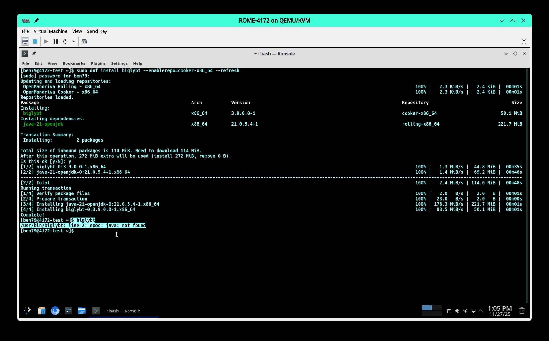The width and height of the screenshot is (549, 341).
Task: Open VM snapshots with the dual-monitor icon
Action: coord(85,41)
